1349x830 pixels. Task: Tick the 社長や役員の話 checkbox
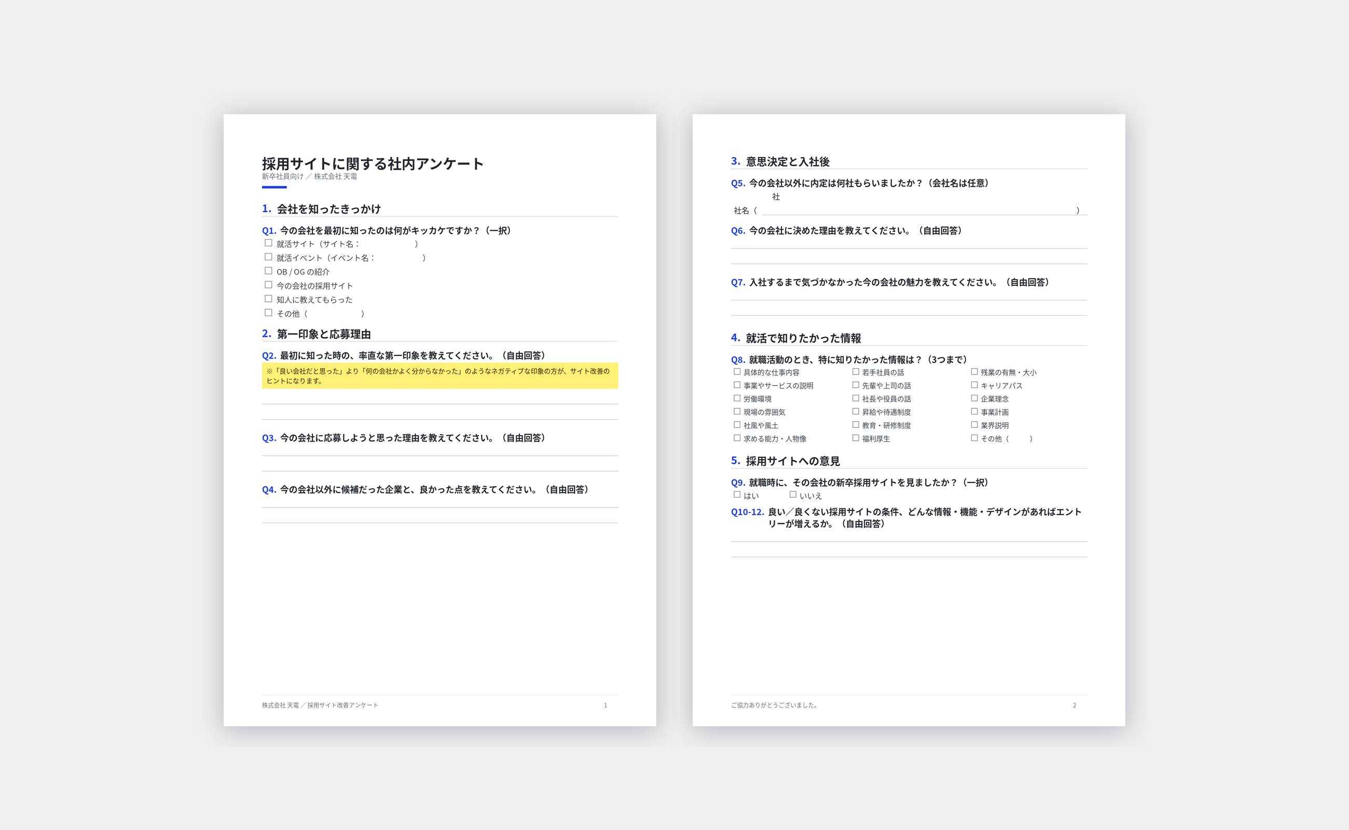[856, 398]
